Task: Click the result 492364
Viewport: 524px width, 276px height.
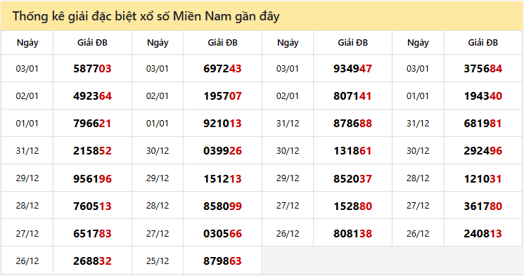Action: pyautogui.click(x=92, y=96)
